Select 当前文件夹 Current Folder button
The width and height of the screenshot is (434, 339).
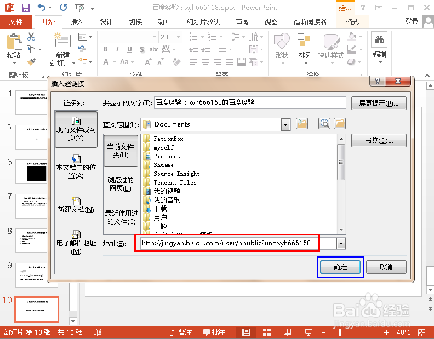click(121, 151)
